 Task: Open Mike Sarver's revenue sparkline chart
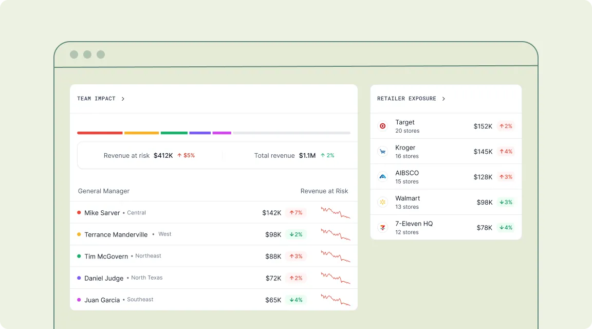click(x=336, y=213)
